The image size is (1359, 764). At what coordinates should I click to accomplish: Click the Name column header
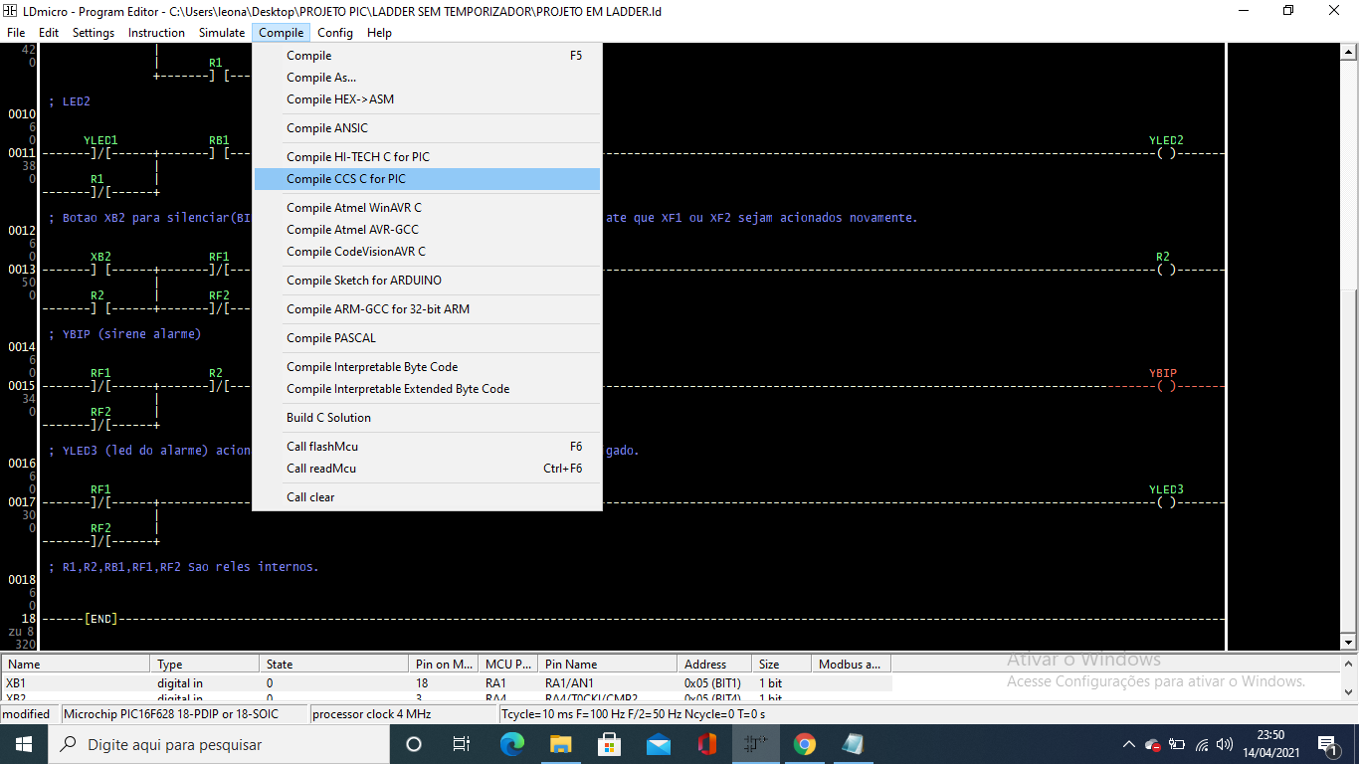(x=76, y=664)
